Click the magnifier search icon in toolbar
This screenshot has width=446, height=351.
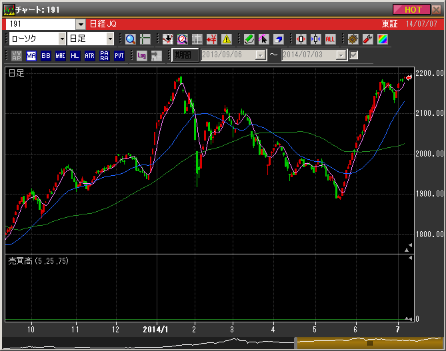pos(131,39)
